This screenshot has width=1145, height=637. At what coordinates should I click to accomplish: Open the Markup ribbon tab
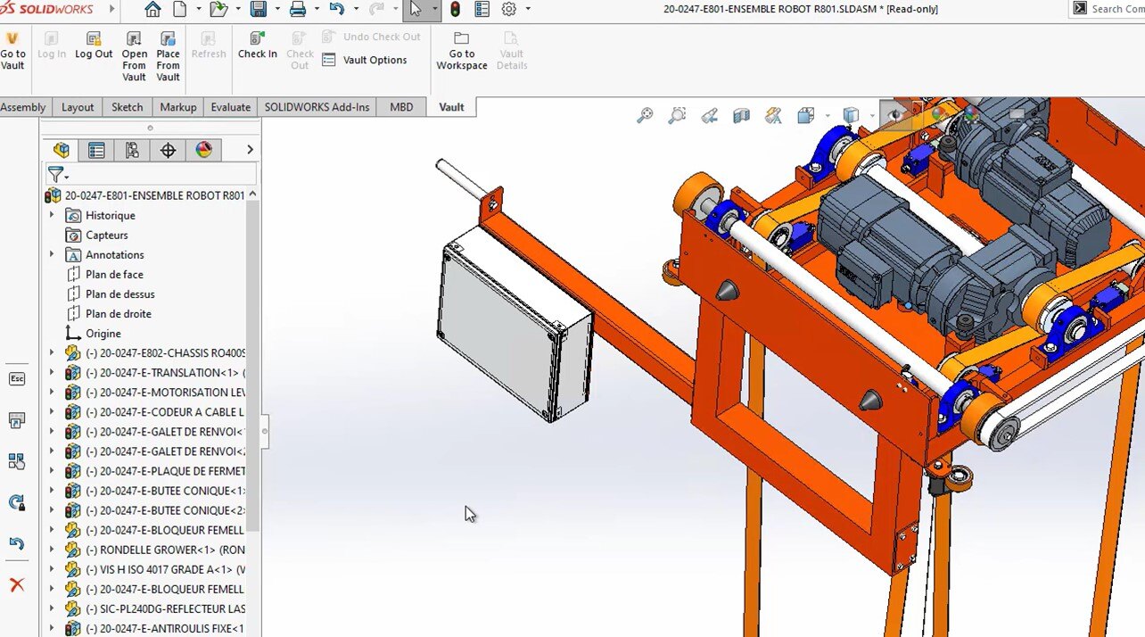point(178,107)
